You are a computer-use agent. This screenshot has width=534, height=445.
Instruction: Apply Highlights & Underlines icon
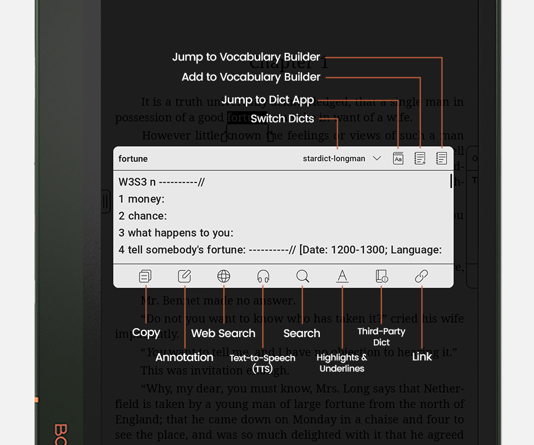[342, 276]
